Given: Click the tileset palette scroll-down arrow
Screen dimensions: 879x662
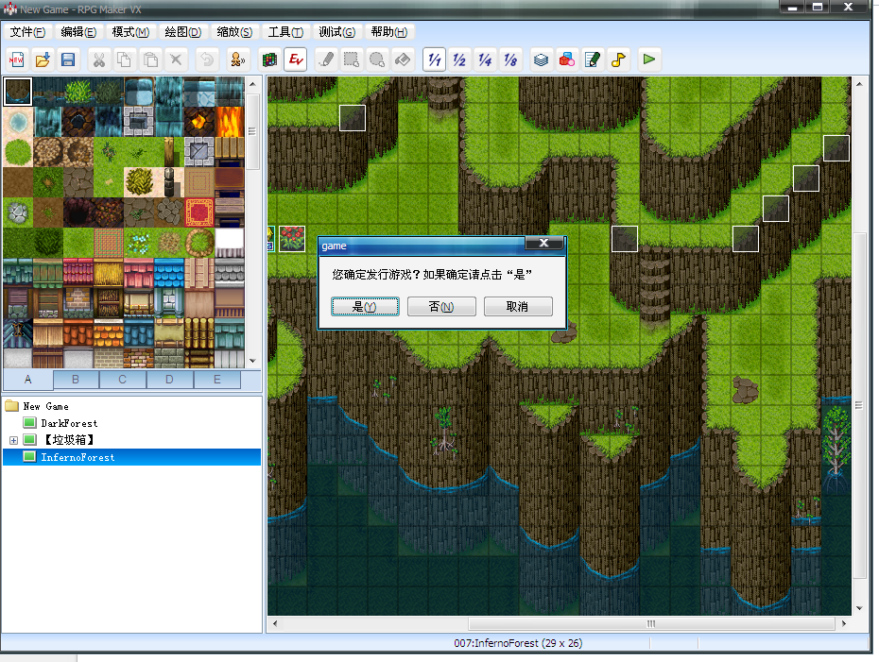Looking at the screenshot, I should click(252, 362).
